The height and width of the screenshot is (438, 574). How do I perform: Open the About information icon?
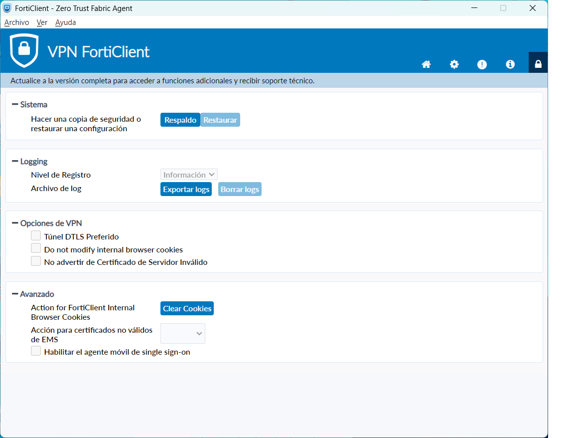pyautogui.click(x=510, y=64)
